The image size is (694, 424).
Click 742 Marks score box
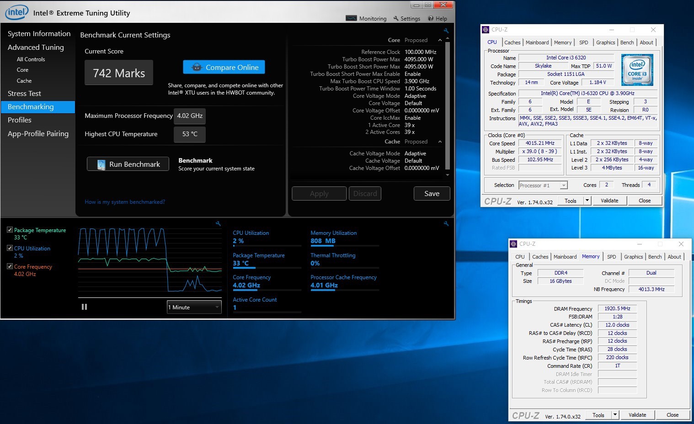pos(119,73)
